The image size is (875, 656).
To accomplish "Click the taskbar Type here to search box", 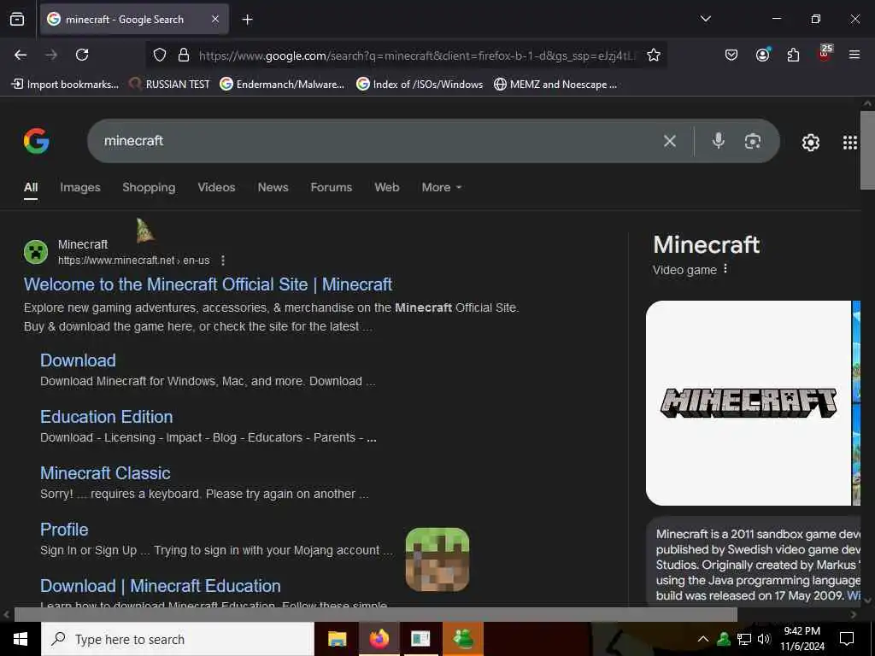I will pos(178,639).
